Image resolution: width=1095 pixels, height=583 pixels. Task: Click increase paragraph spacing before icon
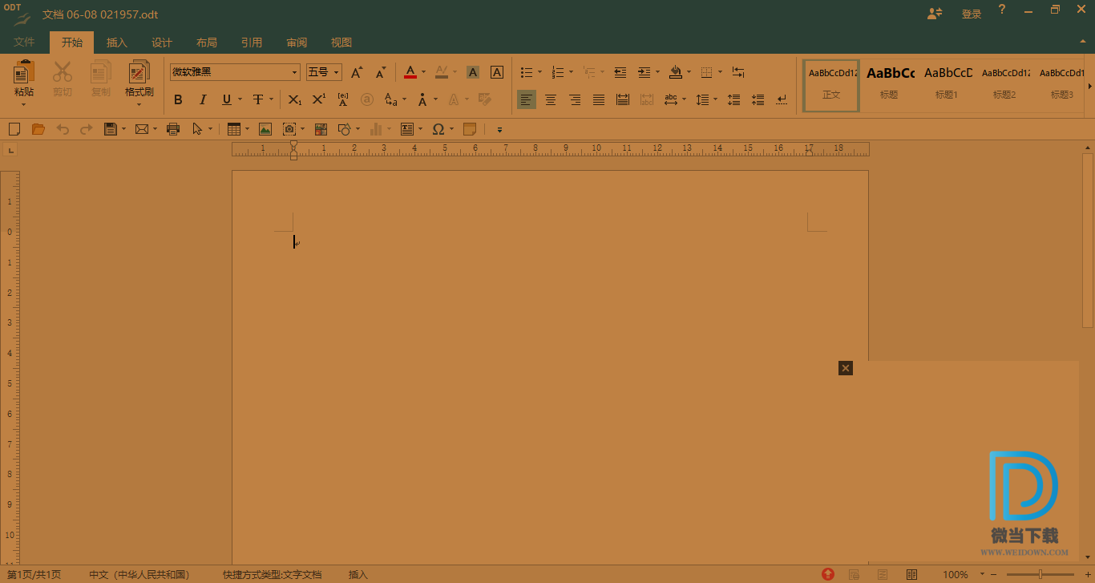coord(733,99)
